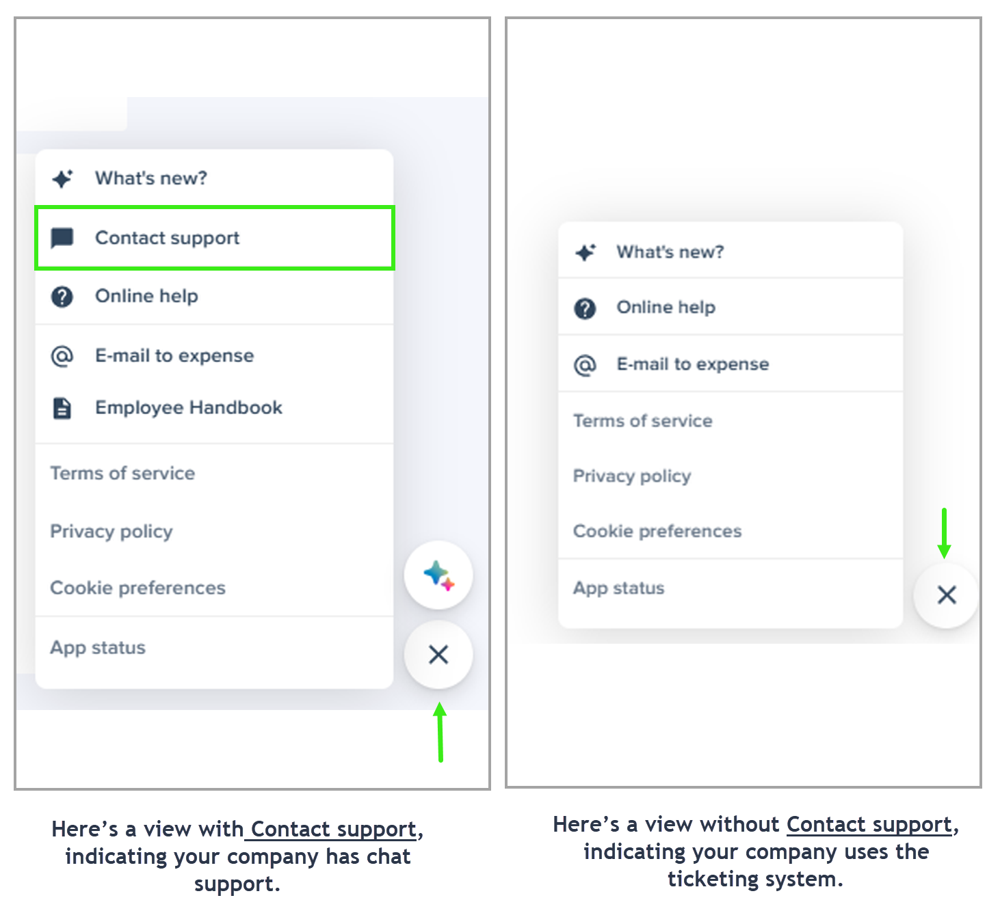The image size is (1000, 913).
Task: Open Employee Handbook menu entry
Action: [188, 408]
